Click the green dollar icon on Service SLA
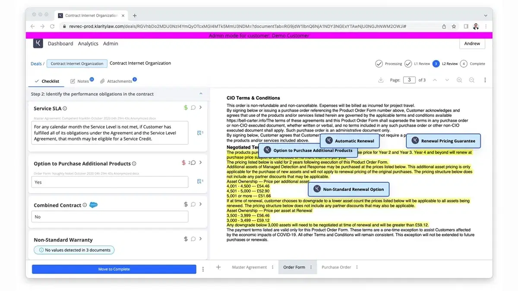This screenshot has height=291, width=518. pos(186,108)
